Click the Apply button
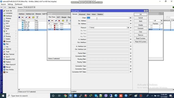174x98 pixels. [141, 21]
